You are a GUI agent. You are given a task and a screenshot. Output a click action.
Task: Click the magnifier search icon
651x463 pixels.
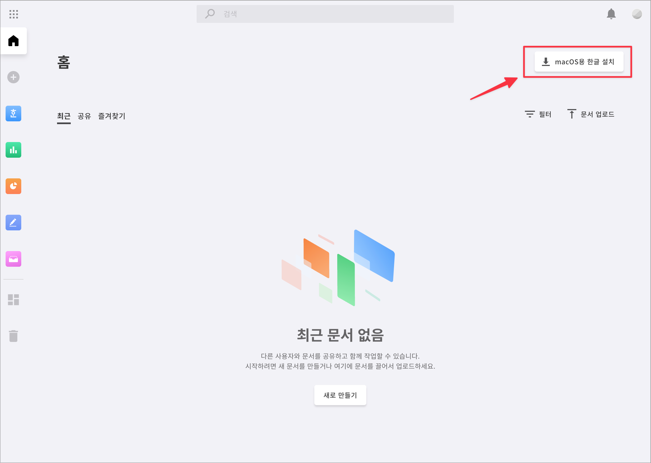coord(210,14)
